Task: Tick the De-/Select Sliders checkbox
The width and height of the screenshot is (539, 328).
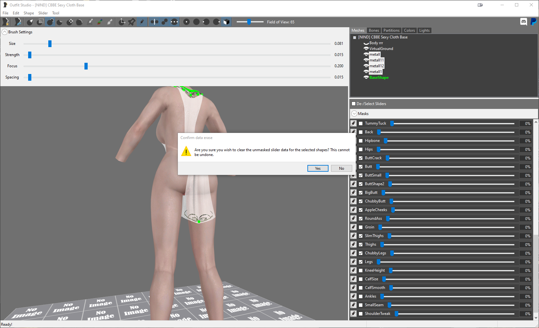Action: pos(353,104)
